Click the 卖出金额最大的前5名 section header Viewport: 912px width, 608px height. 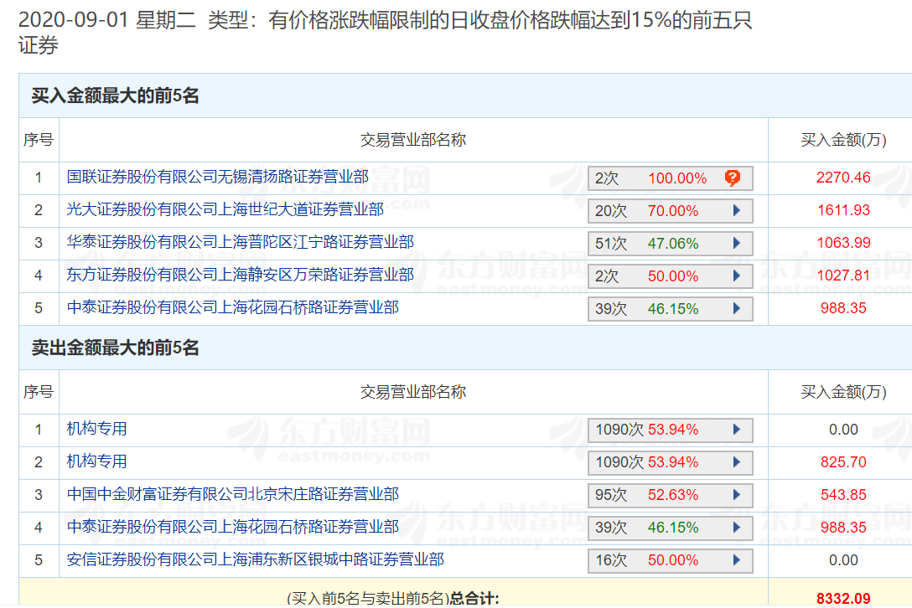point(115,348)
